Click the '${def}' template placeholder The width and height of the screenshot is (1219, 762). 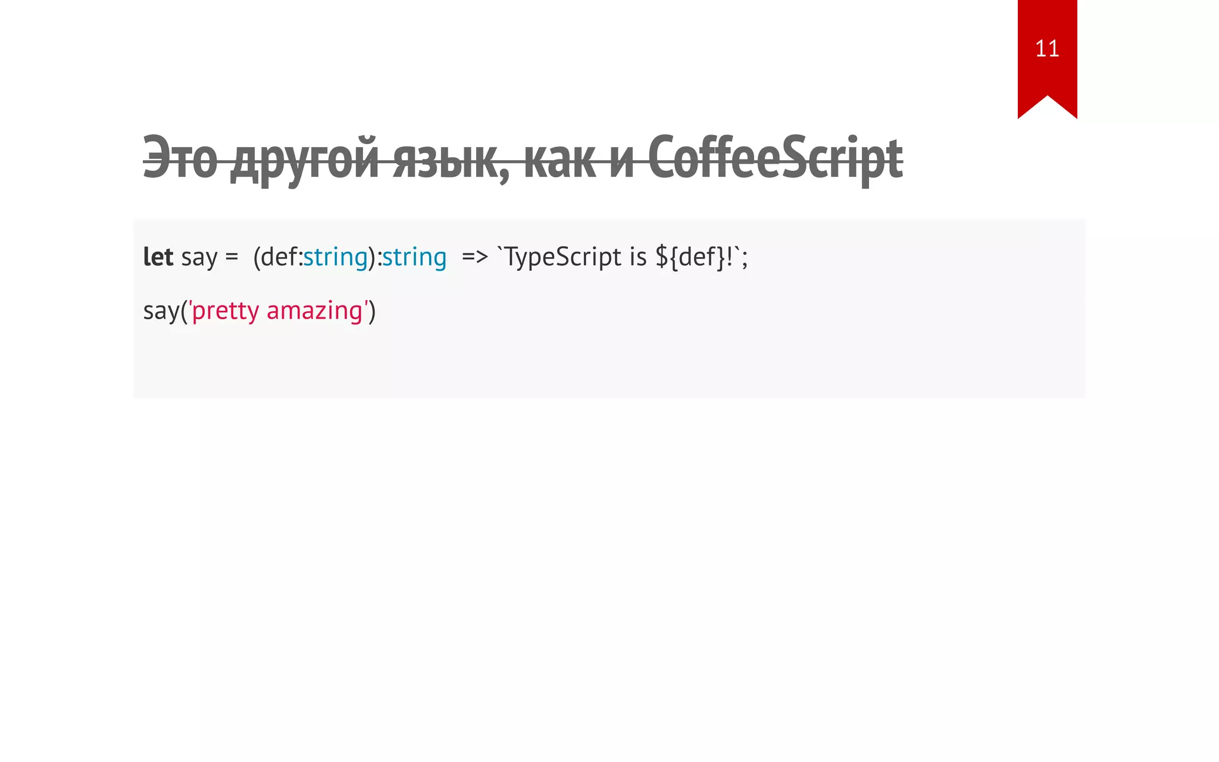pos(690,257)
